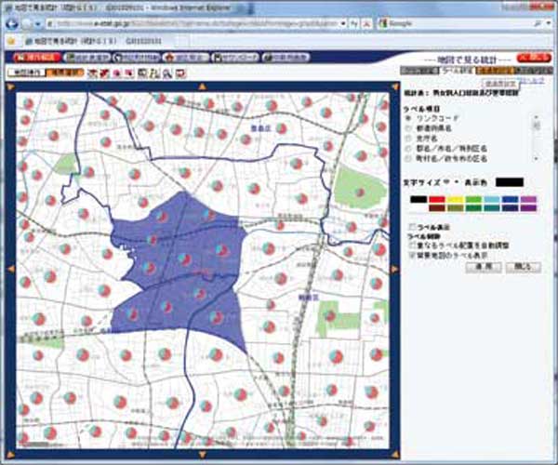Select the 都道府県名 radio button
The width and height of the screenshot is (558, 465).
408,128
